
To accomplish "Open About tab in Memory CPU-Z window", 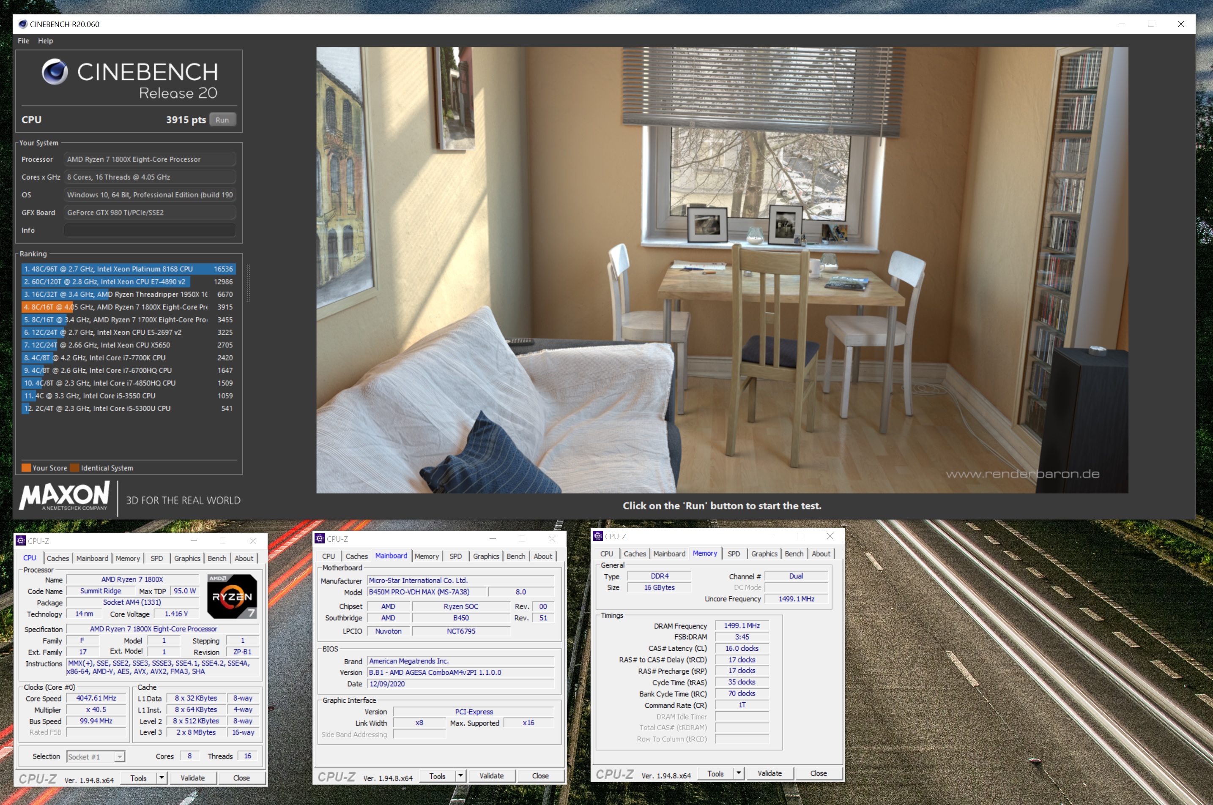I will (821, 554).
